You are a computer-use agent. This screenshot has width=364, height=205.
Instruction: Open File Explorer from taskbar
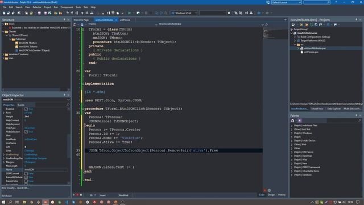click(x=24, y=202)
